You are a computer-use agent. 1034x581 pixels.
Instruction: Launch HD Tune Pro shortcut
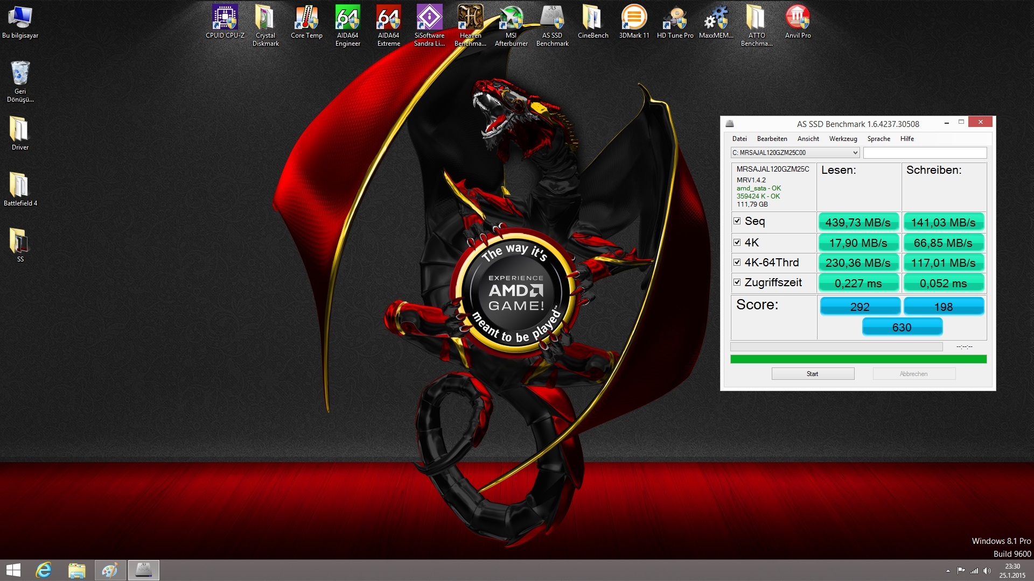point(675,23)
